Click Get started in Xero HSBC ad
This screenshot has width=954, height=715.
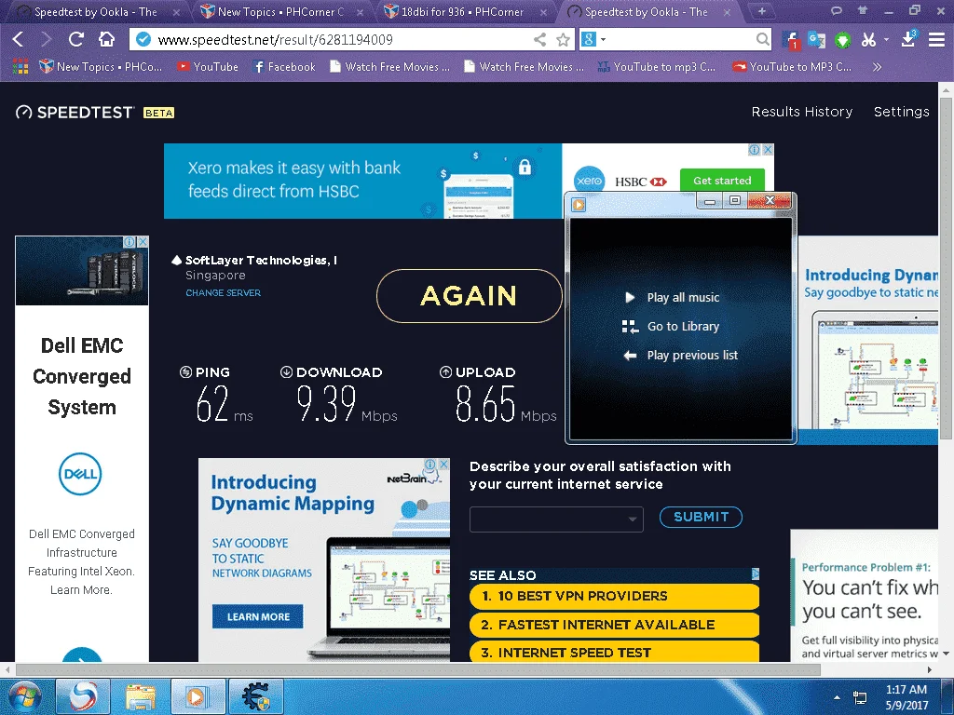722,180
